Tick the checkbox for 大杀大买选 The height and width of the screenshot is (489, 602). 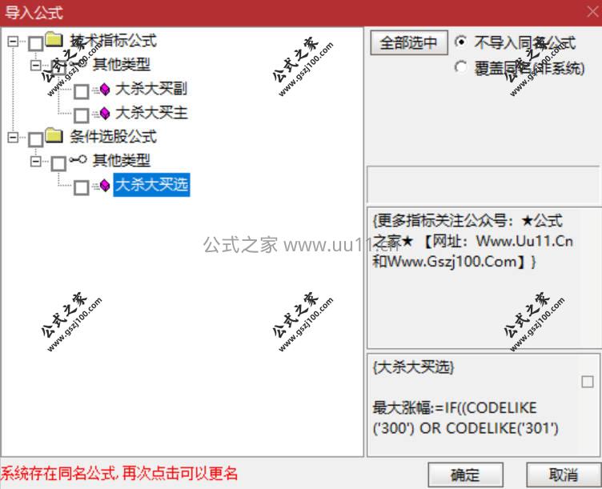click(x=81, y=188)
